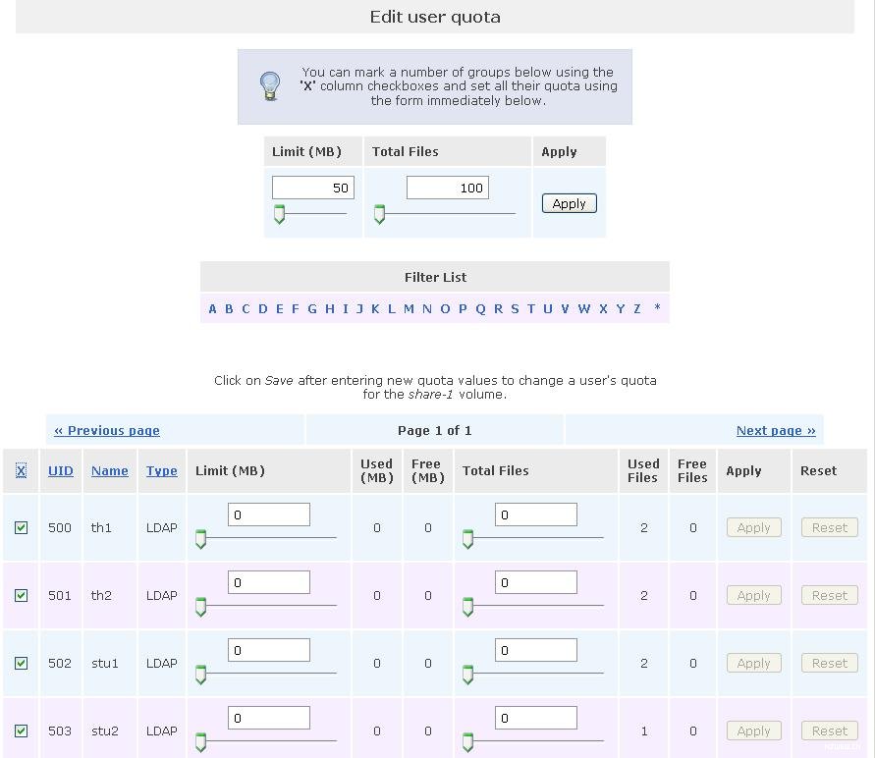This screenshot has width=875, height=758.
Task: Uncheck the checkbox for user stu1
Action: tap(22, 663)
